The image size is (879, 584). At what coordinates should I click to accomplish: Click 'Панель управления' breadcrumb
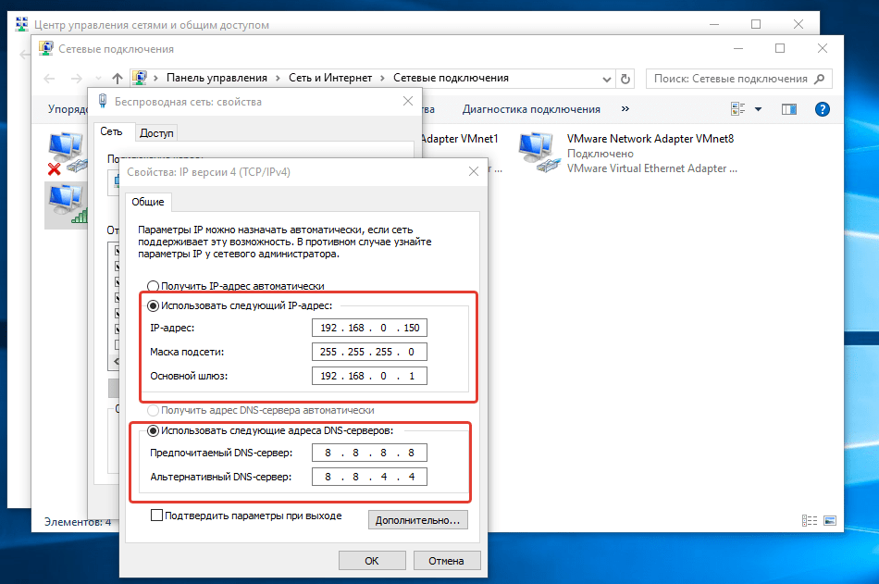click(x=217, y=78)
